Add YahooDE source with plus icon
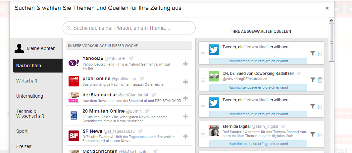Viewport: 352px width, 153px height. (185, 64)
